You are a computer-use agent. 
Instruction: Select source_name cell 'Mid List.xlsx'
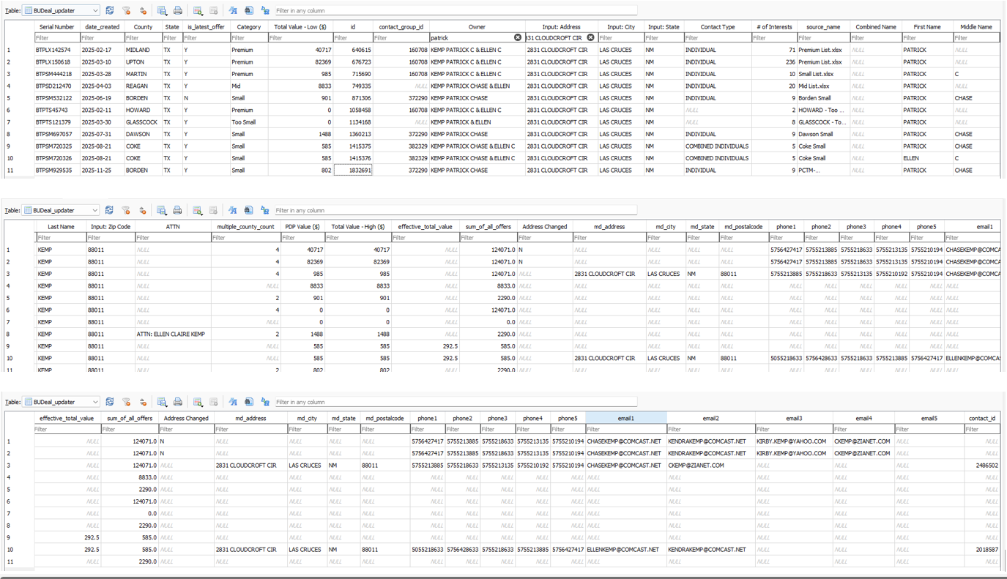[823, 86]
